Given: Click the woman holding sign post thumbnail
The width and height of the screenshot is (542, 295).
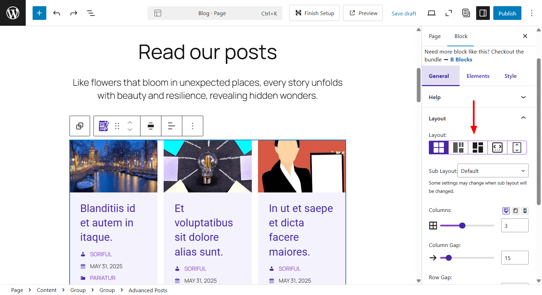Looking at the screenshot, I should [302, 166].
